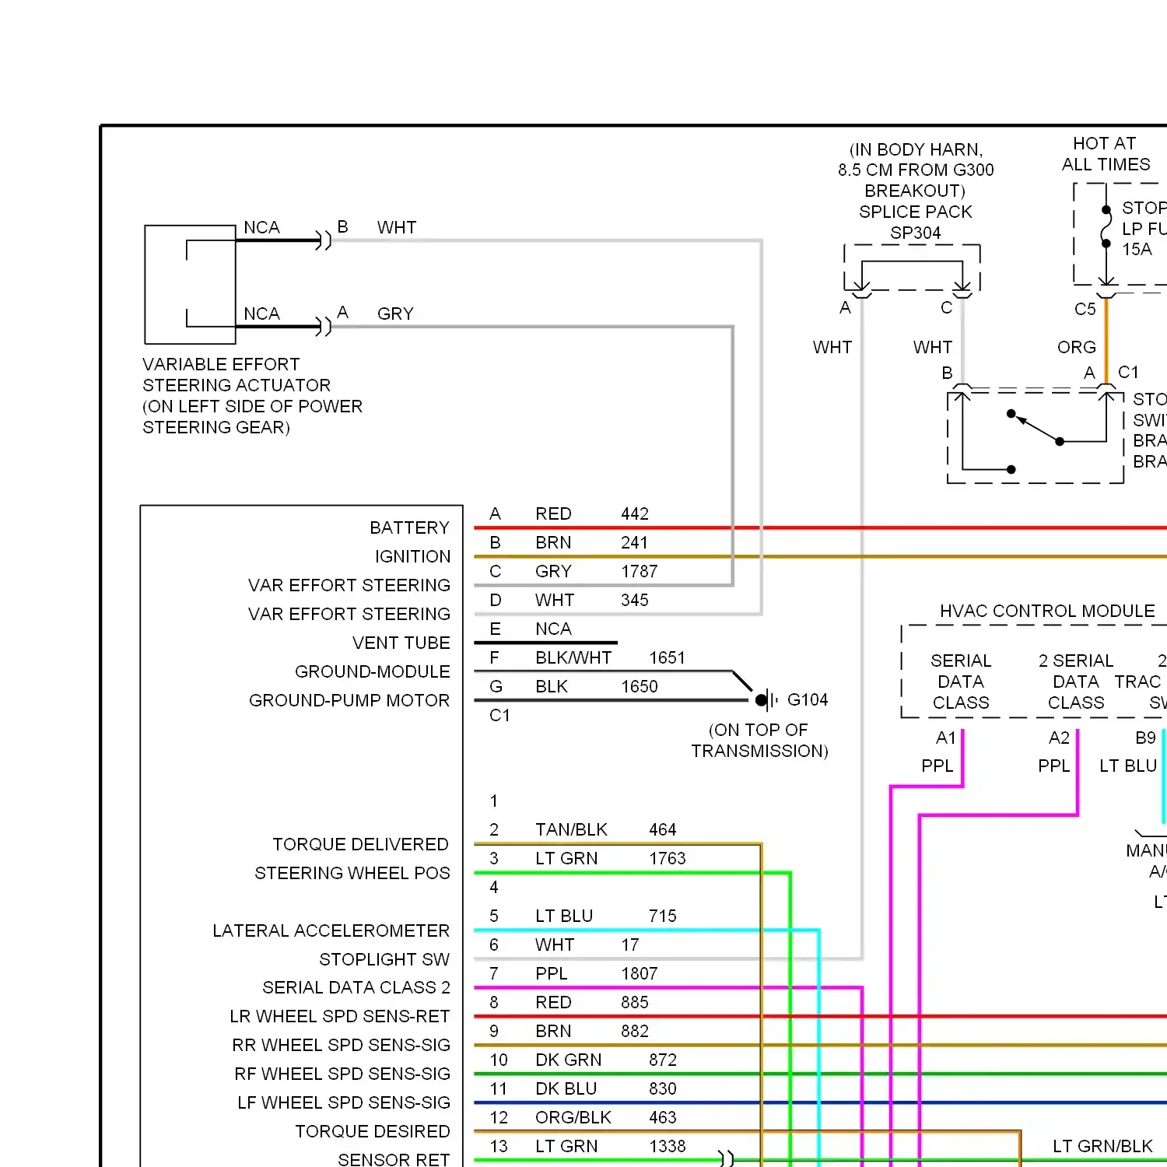Select circuit number 345
The height and width of the screenshot is (1167, 1167).
click(x=635, y=600)
